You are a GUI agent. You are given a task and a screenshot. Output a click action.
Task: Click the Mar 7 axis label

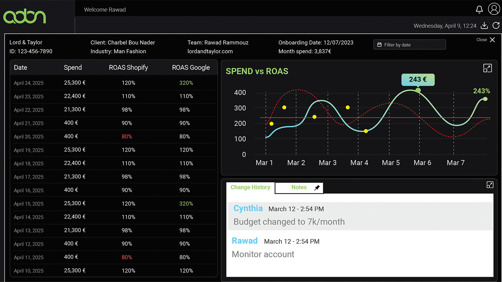(x=456, y=163)
